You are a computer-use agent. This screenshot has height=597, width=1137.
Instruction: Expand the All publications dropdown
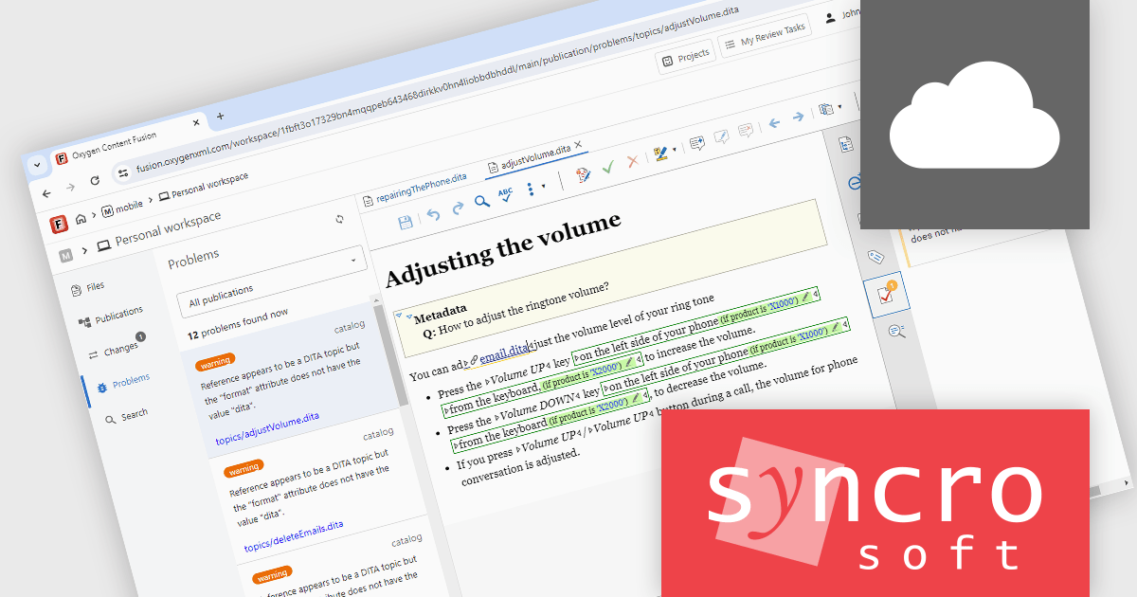point(270,281)
